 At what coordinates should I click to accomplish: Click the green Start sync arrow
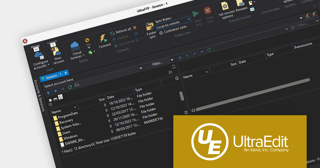pyautogui.click(x=196, y=15)
